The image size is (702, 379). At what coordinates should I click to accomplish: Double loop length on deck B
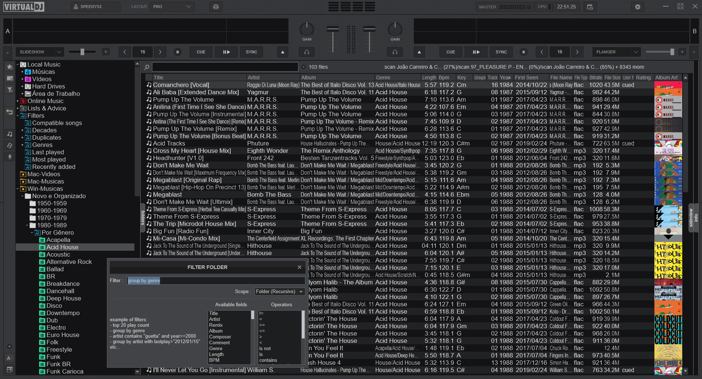pos(577,52)
